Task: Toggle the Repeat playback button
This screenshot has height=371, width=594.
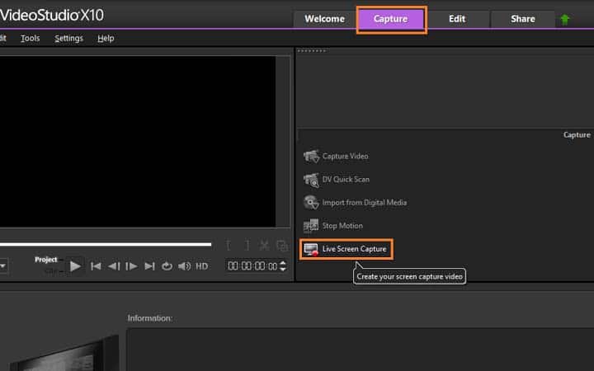Action: (167, 266)
